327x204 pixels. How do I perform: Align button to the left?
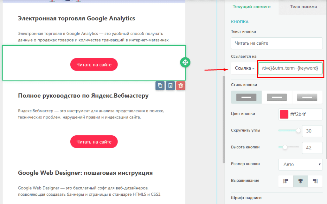point(286,181)
